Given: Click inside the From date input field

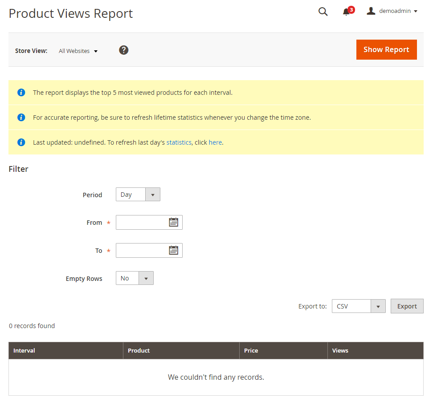Looking at the screenshot, I should point(143,222).
